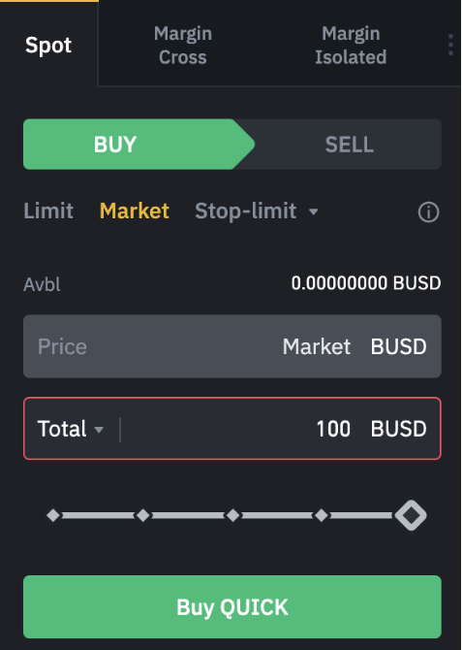Click the 50% slider diamond marker
463x650 pixels.
[x=232, y=515]
